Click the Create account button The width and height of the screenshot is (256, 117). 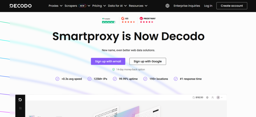point(232,6)
